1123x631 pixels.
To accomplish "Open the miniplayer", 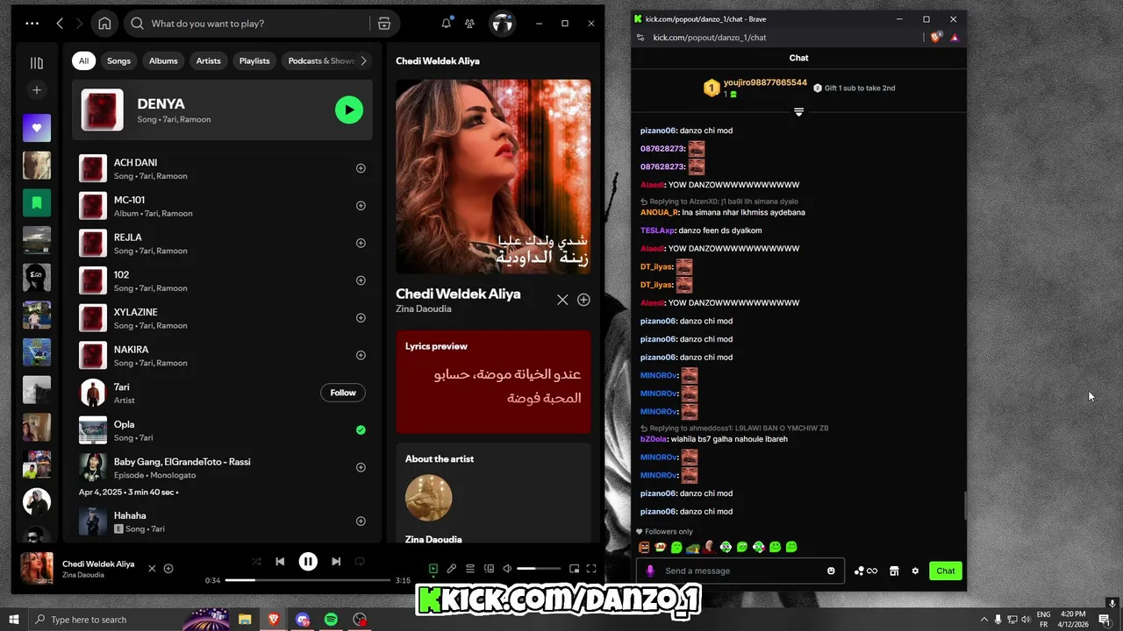I will click(x=574, y=569).
